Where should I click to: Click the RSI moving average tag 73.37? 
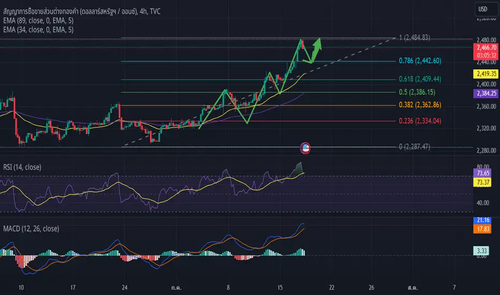click(482, 182)
